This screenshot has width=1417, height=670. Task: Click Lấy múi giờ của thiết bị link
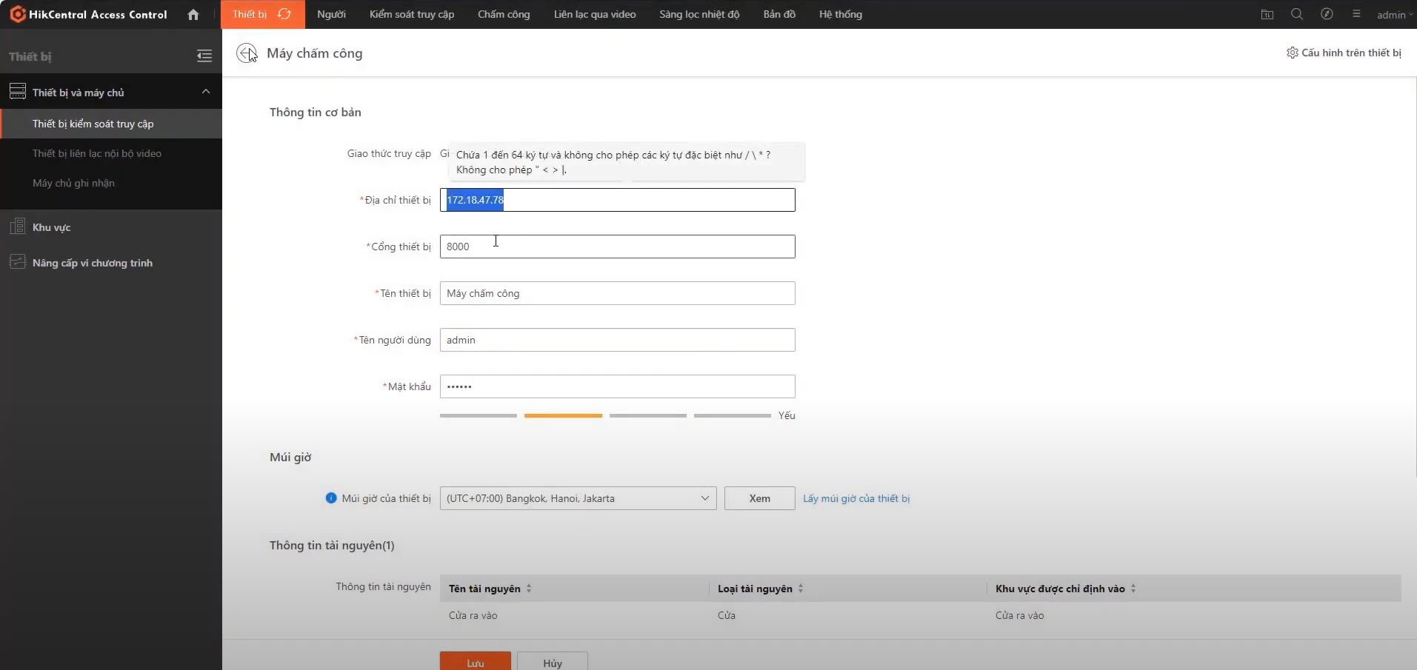click(856, 498)
